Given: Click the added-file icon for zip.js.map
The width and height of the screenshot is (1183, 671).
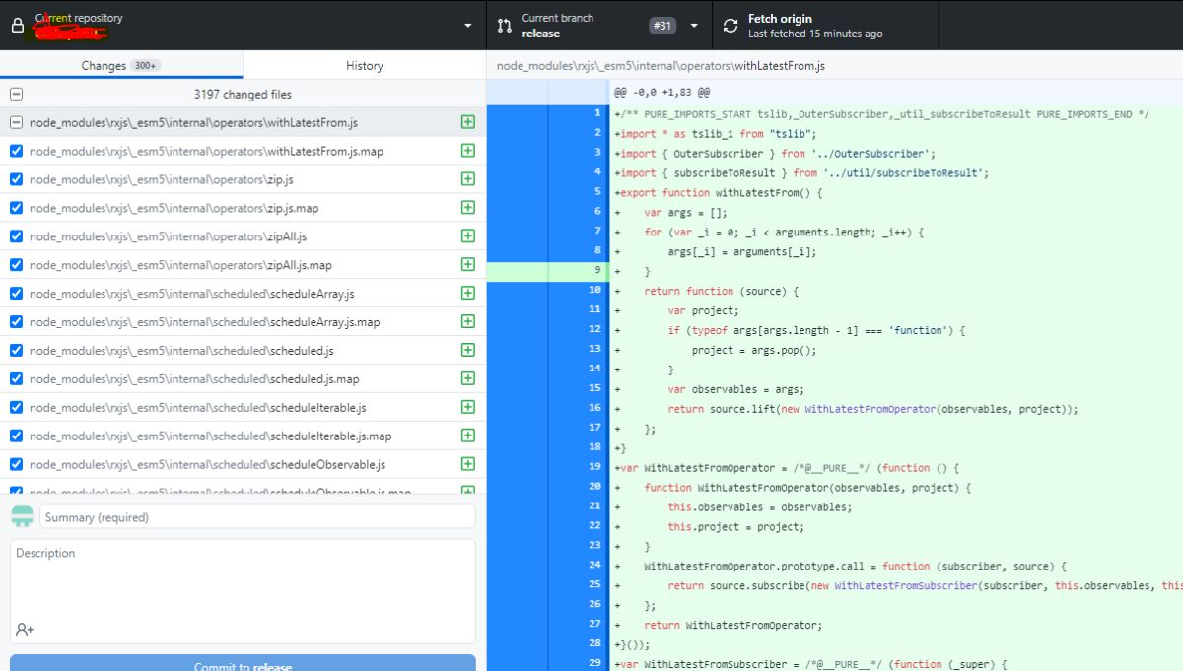Looking at the screenshot, I should 468,208.
